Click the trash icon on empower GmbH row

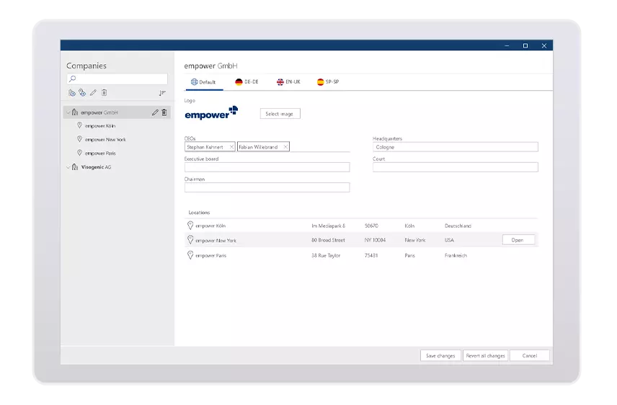164,112
